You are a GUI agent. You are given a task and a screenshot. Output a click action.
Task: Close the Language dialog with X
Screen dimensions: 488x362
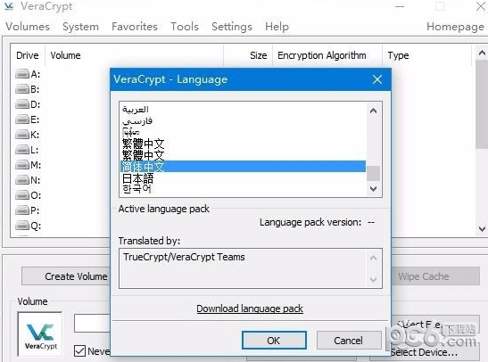tap(377, 79)
